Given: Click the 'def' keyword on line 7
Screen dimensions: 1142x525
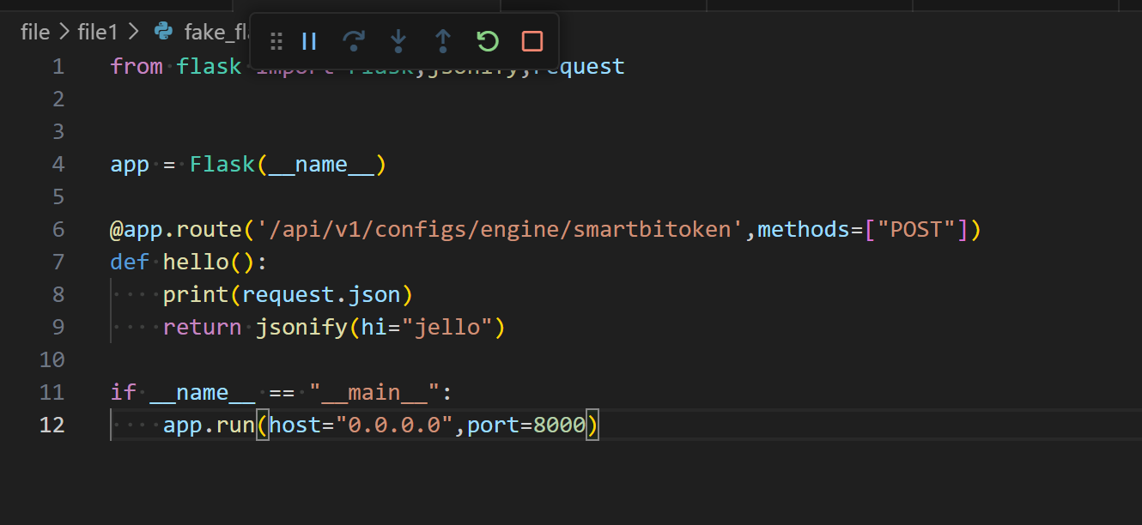Looking at the screenshot, I should [x=130, y=262].
